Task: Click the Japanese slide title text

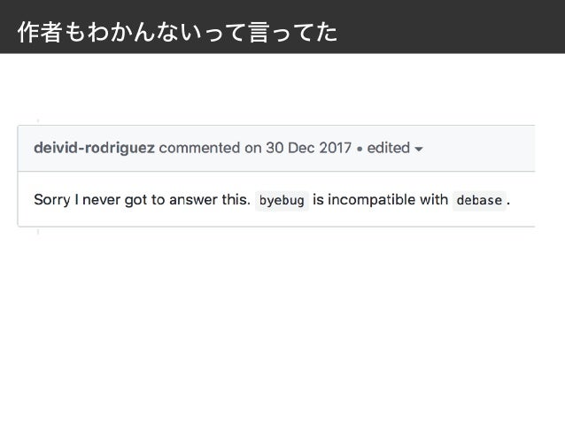Action: point(177,32)
